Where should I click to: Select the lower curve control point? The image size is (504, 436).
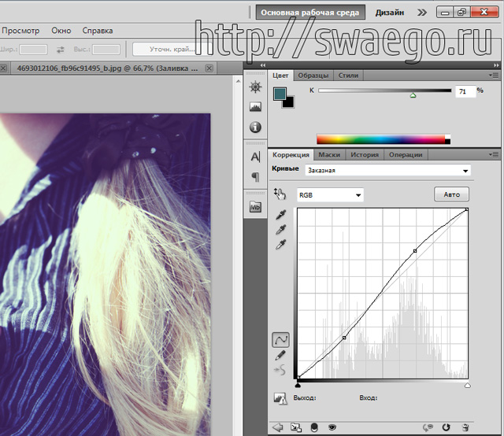click(x=344, y=338)
